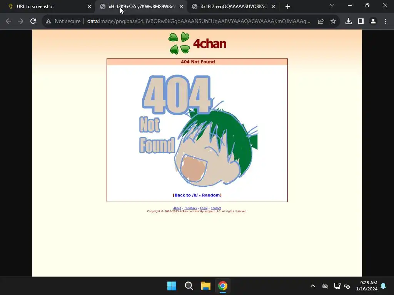The height and width of the screenshot is (295, 394).
Task: Minimize the Chrome window
Action: click(350, 5)
